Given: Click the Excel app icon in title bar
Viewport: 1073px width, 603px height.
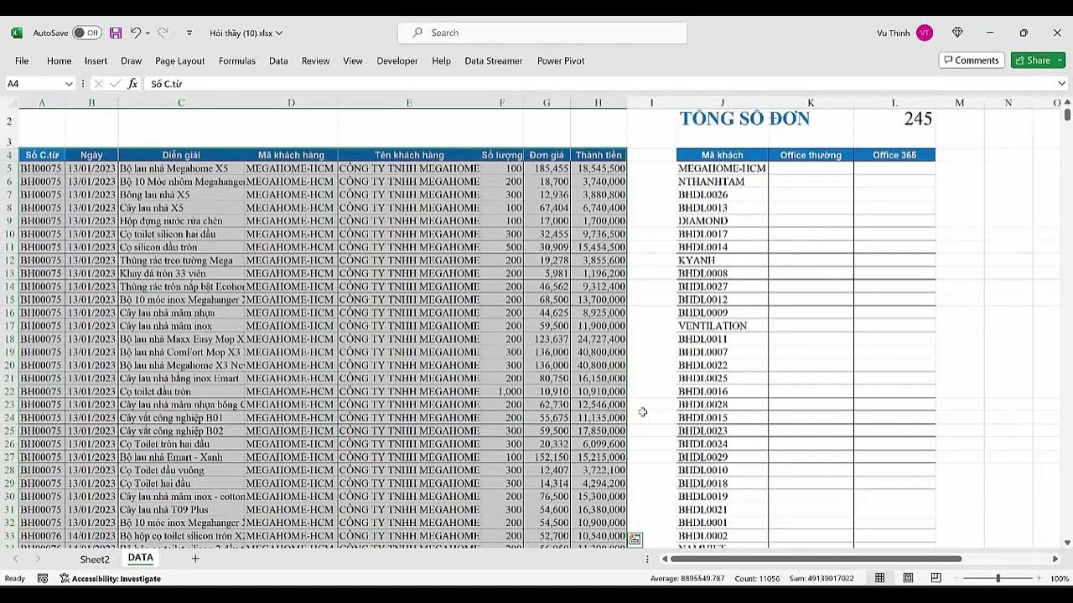Looking at the screenshot, I should pos(17,33).
